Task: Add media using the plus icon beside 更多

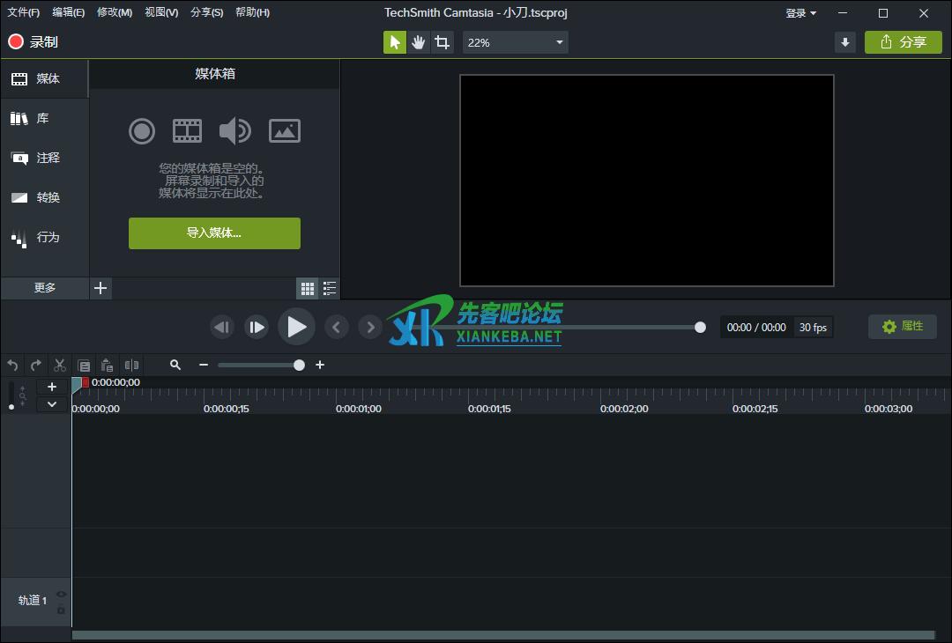Action: 100,288
